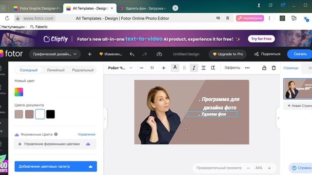Screen dimensions: 312x175
Task: Select the Программа для дизайна фото text
Action: pos(220,104)
